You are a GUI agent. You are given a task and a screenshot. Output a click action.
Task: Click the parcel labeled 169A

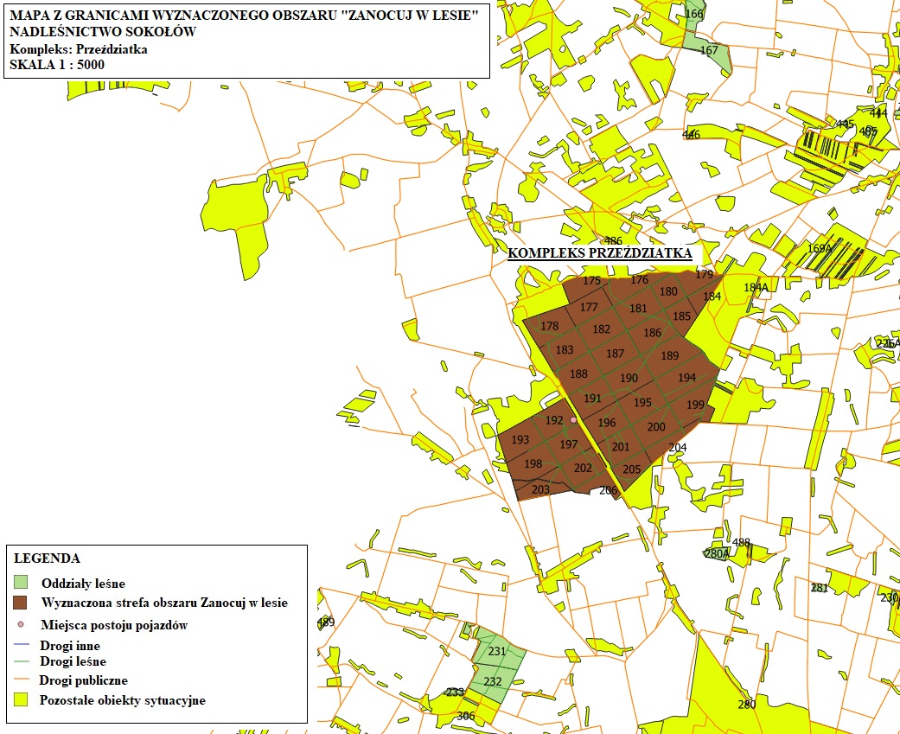[819, 248]
